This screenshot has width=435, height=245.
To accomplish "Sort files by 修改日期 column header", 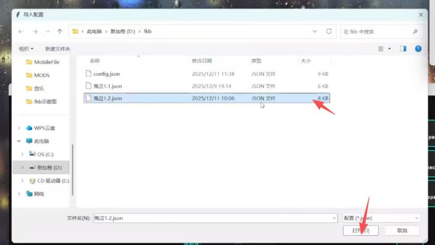I will click(202, 61).
